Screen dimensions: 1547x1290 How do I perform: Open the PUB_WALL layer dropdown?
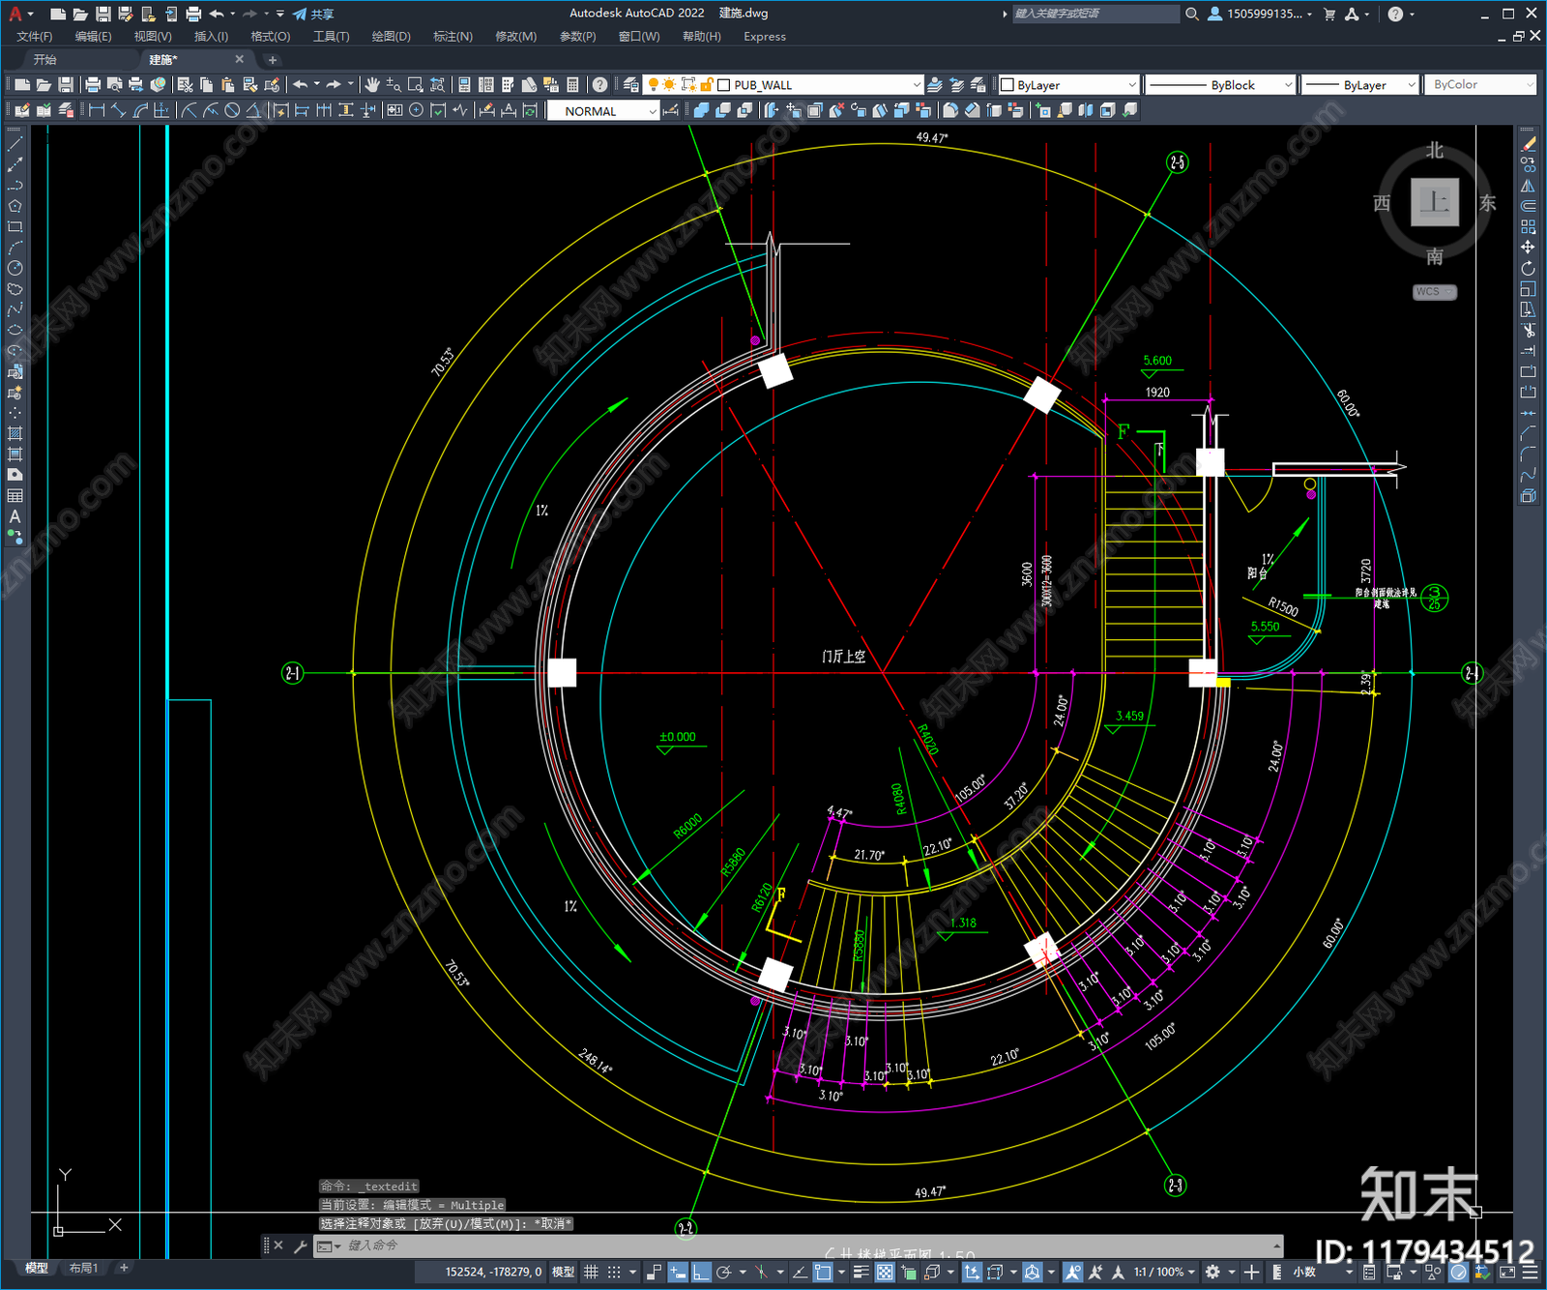click(916, 85)
